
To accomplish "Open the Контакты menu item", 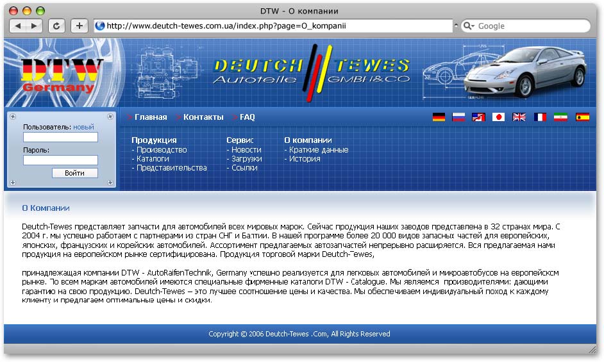I will 203,117.
